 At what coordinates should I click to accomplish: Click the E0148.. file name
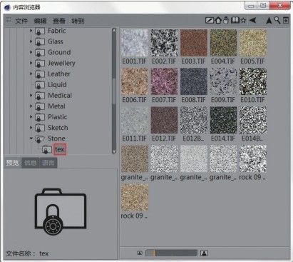pos(252,138)
